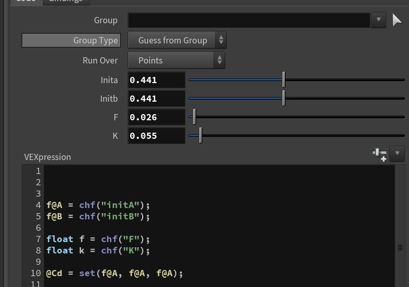
Task: Click the Group text input field
Action: click(x=249, y=20)
